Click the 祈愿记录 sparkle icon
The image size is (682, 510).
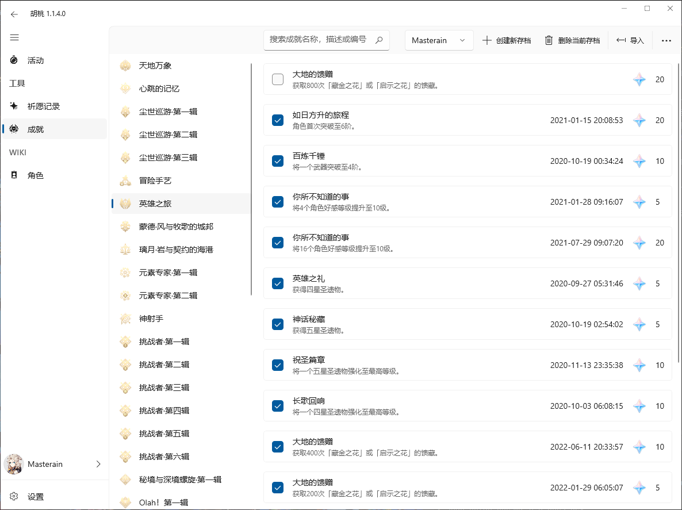14,106
